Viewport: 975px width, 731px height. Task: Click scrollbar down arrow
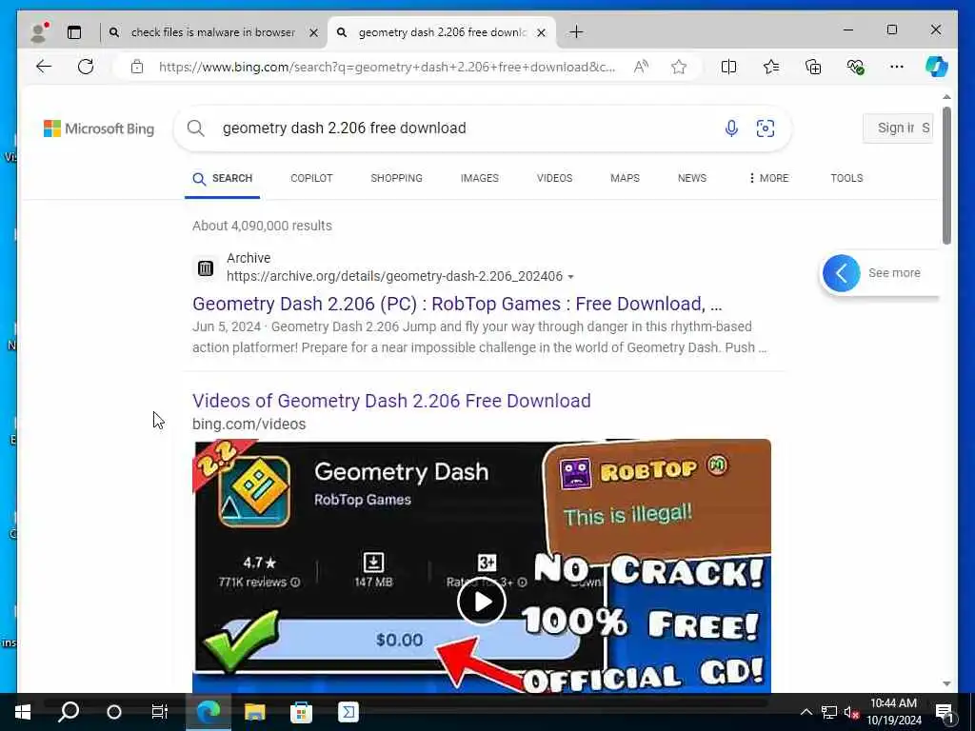coord(946,683)
